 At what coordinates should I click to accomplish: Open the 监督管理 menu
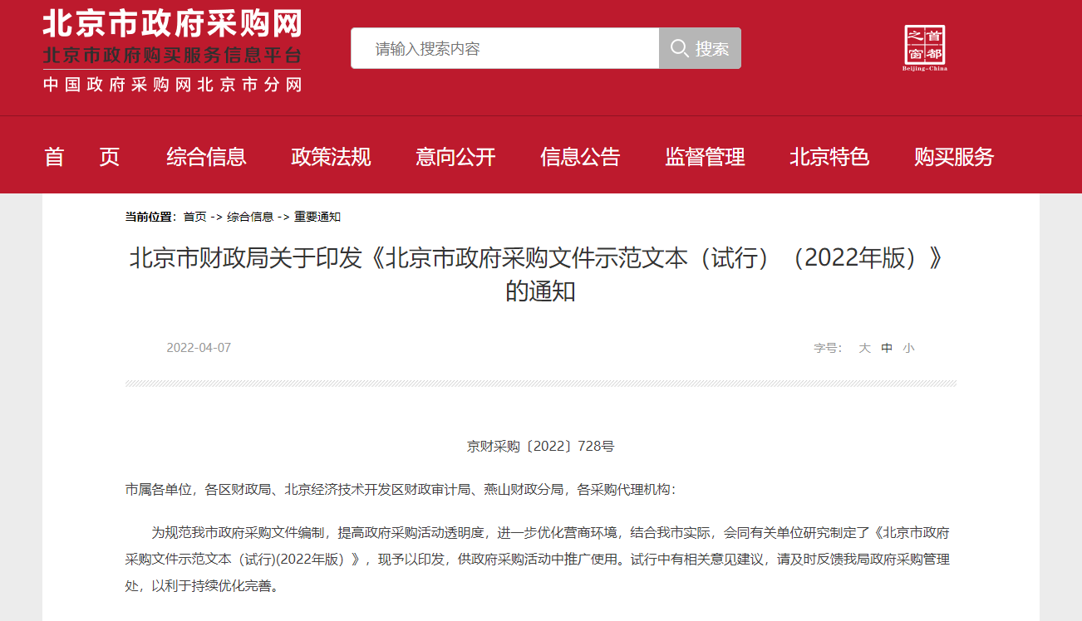705,156
